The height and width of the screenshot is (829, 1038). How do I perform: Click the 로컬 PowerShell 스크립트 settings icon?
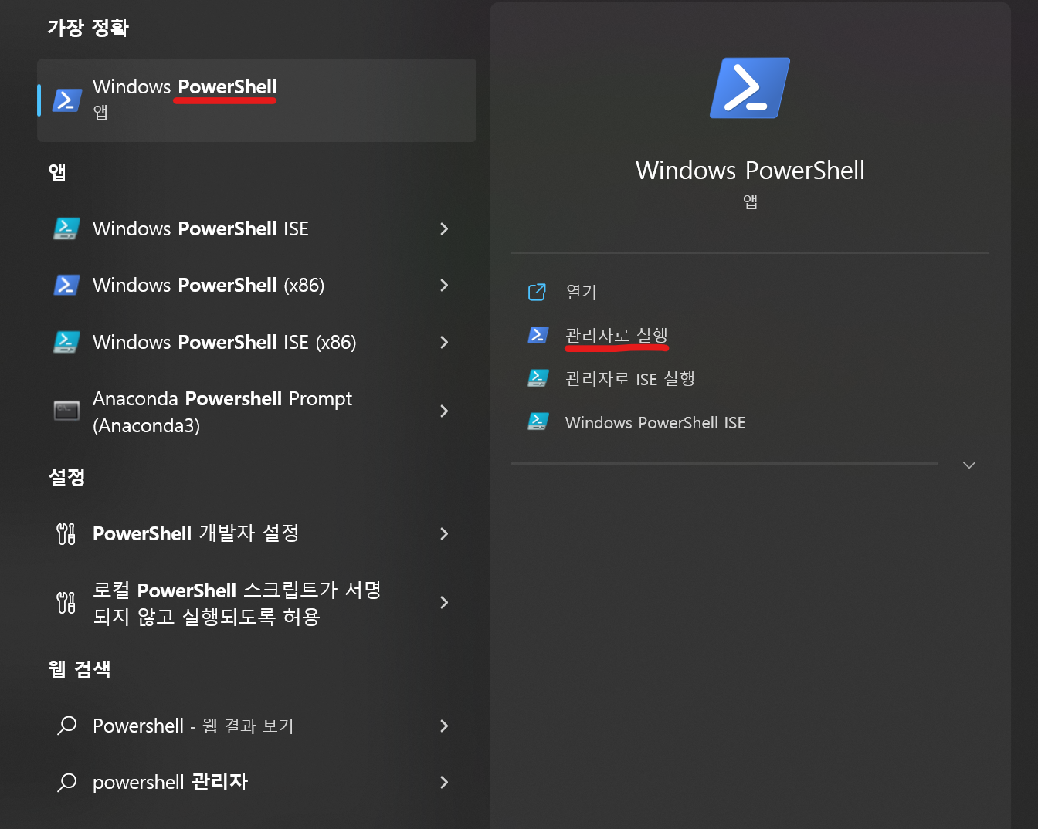pyautogui.click(x=66, y=602)
